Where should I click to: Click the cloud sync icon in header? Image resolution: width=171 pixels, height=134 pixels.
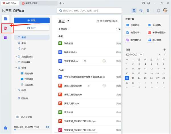(141, 11)
